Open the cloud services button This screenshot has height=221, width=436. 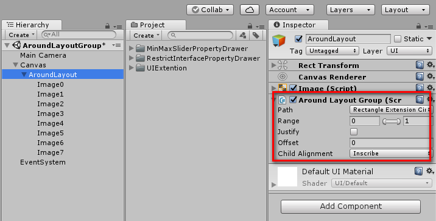(250, 10)
